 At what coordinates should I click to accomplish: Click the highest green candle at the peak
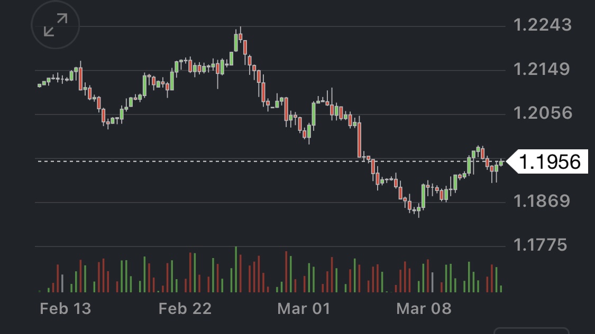pyautogui.click(x=236, y=43)
